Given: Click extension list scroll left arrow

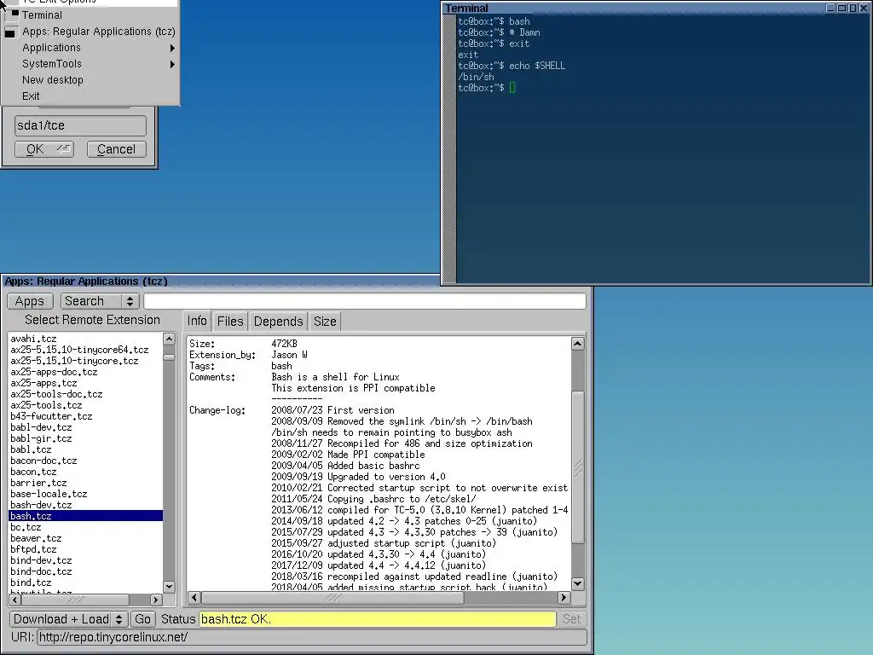Looking at the screenshot, I should click(x=15, y=600).
